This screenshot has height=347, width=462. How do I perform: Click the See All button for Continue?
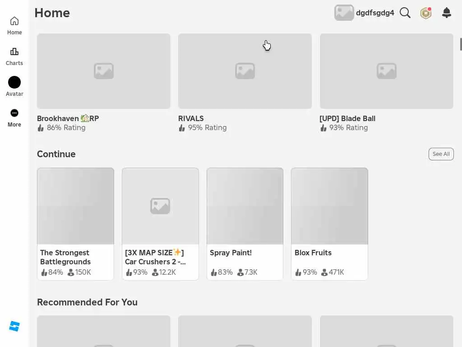coord(441,154)
